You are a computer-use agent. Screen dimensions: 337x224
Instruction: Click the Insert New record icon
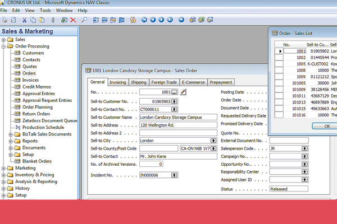[64, 20]
